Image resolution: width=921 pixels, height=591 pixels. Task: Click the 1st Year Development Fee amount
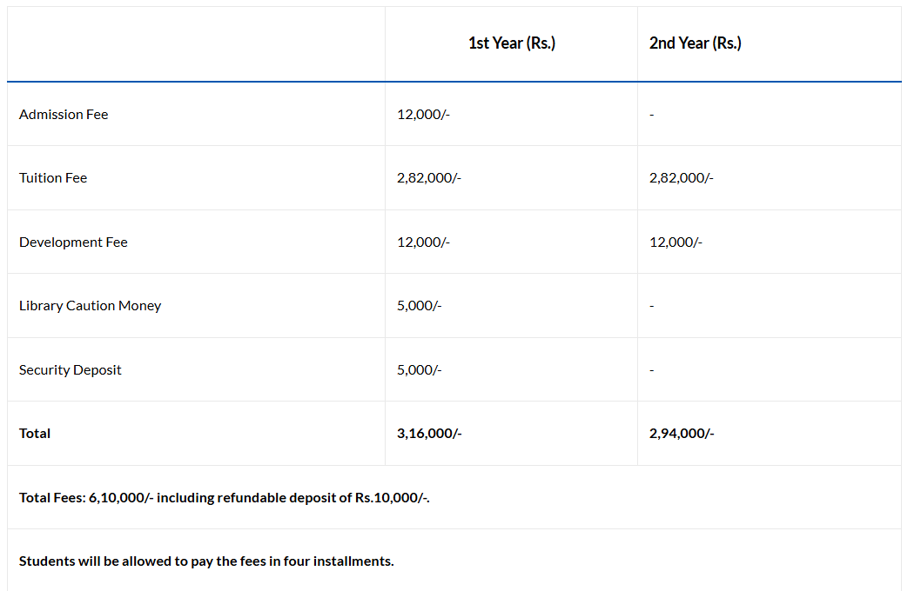point(423,242)
